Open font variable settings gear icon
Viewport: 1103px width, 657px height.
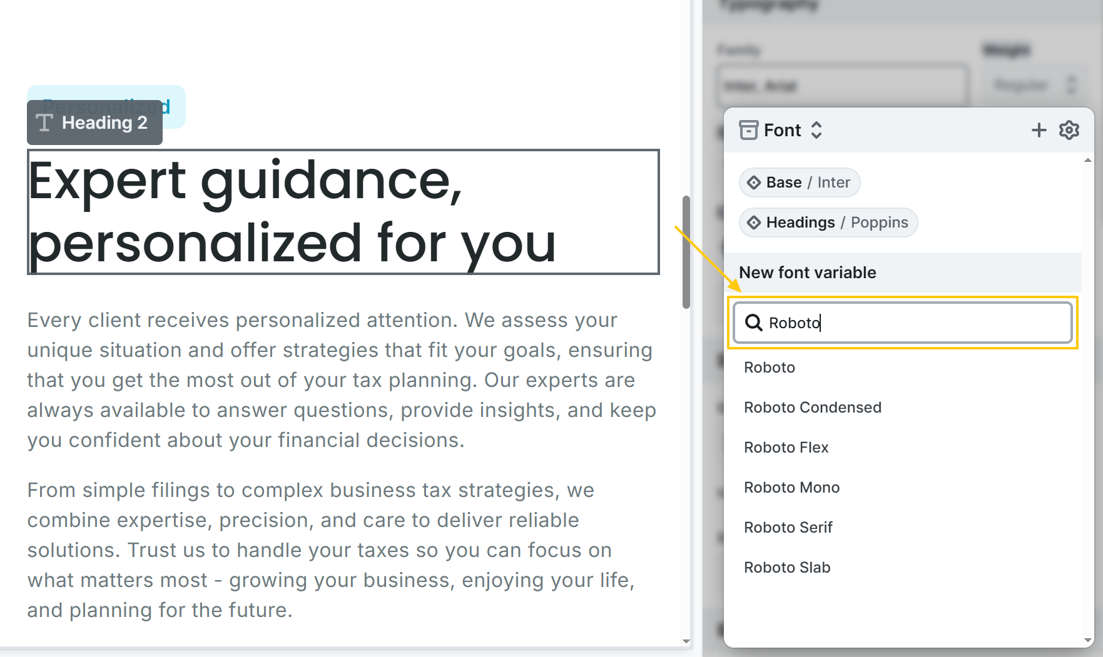pyautogui.click(x=1069, y=130)
